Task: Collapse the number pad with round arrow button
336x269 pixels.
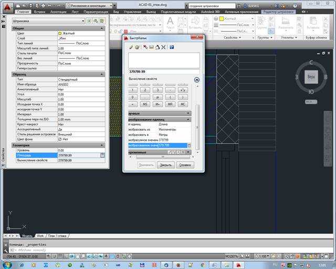Action: (x=197, y=80)
